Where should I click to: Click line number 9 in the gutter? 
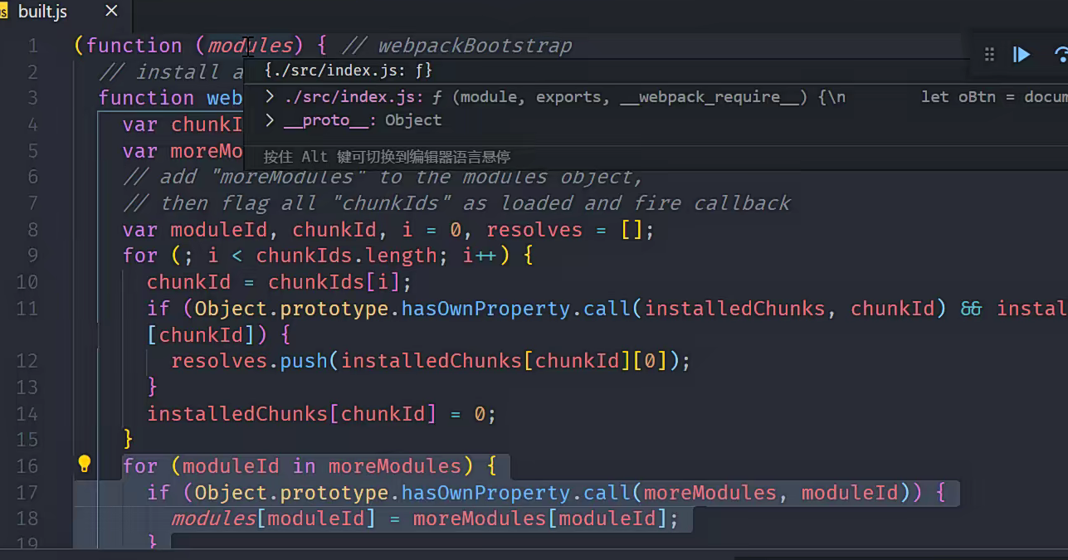[x=32, y=256]
